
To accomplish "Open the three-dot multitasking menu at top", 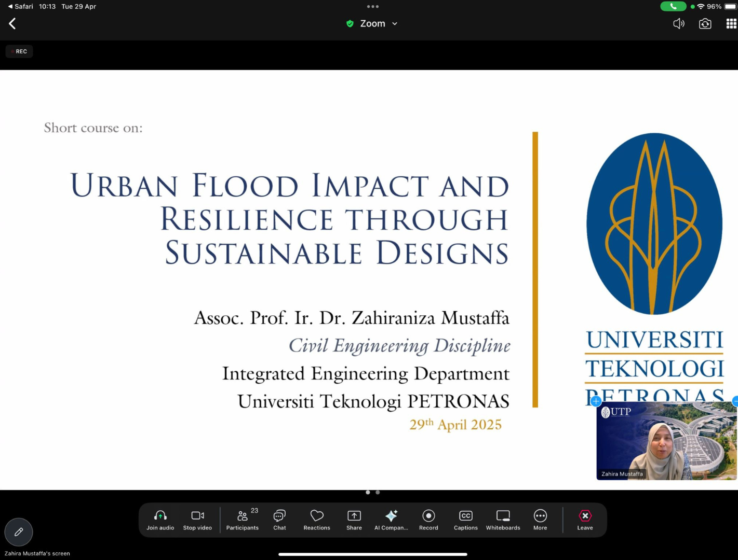I will (373, 7).
